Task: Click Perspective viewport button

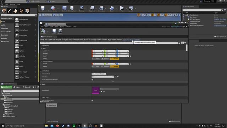Action: (47, 15)
